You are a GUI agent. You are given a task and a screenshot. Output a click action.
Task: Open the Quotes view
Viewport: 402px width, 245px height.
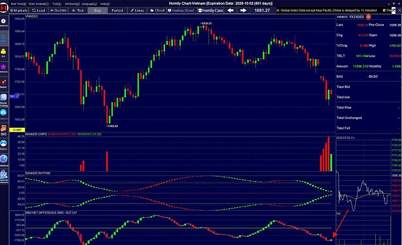click(x=58, y=10)
